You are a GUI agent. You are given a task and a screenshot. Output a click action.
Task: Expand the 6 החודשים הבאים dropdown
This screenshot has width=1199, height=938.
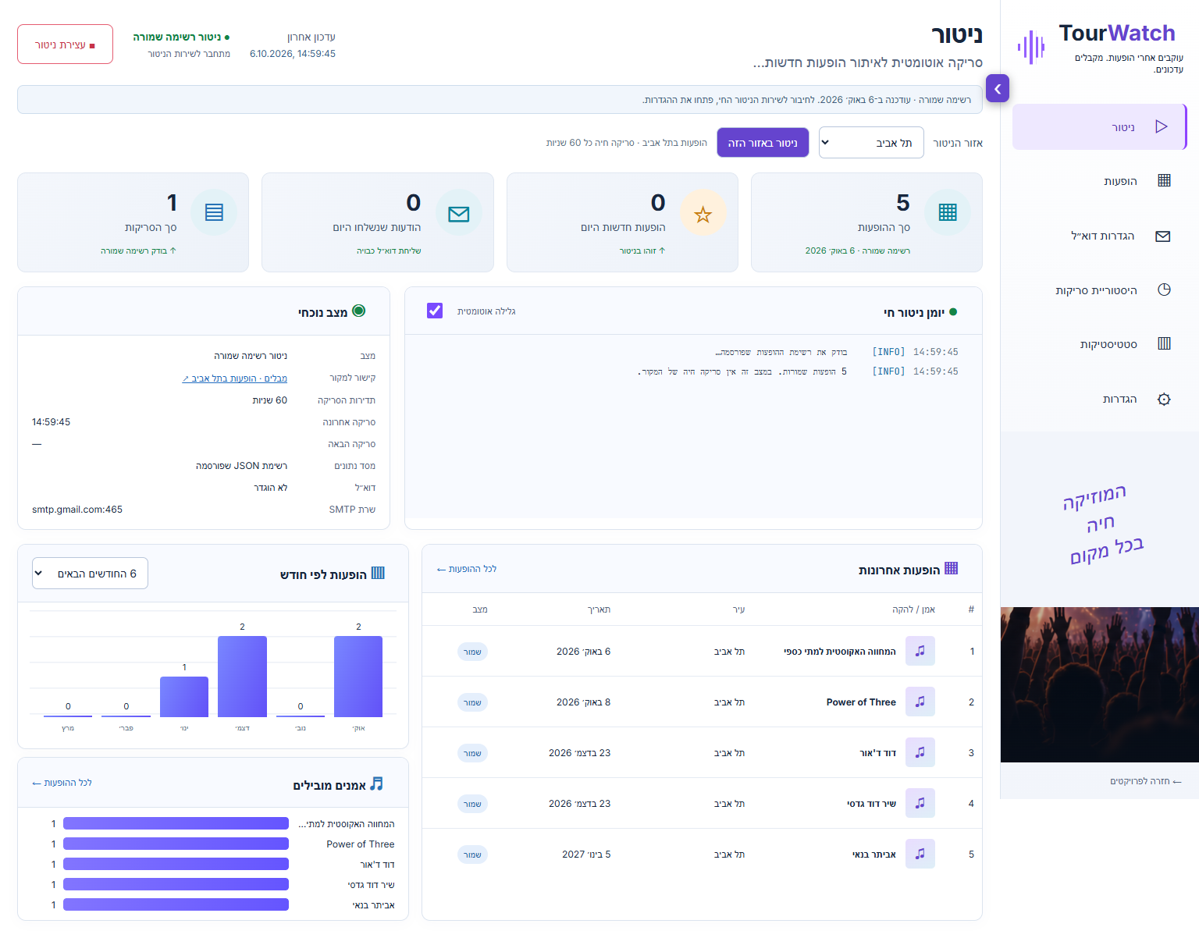(90, 574)
